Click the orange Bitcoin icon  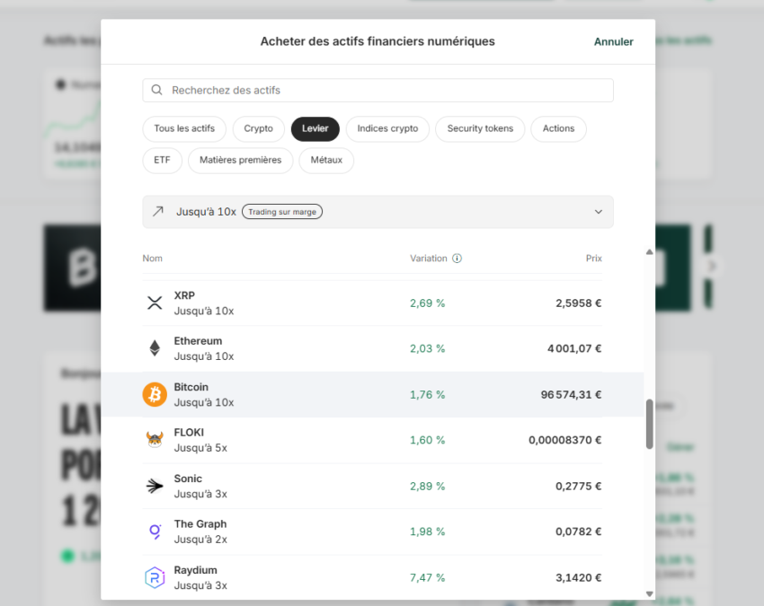point(155,394)
